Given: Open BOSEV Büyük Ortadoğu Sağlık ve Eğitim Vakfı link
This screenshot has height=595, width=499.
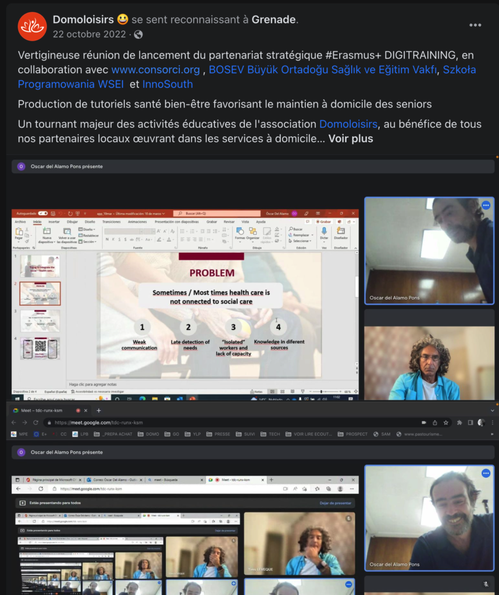Looking at the screenshot, I should tap(323, 70).
